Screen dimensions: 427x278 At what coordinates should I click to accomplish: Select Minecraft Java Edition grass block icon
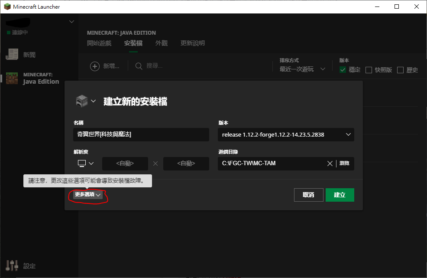click(x=12, y=78)
